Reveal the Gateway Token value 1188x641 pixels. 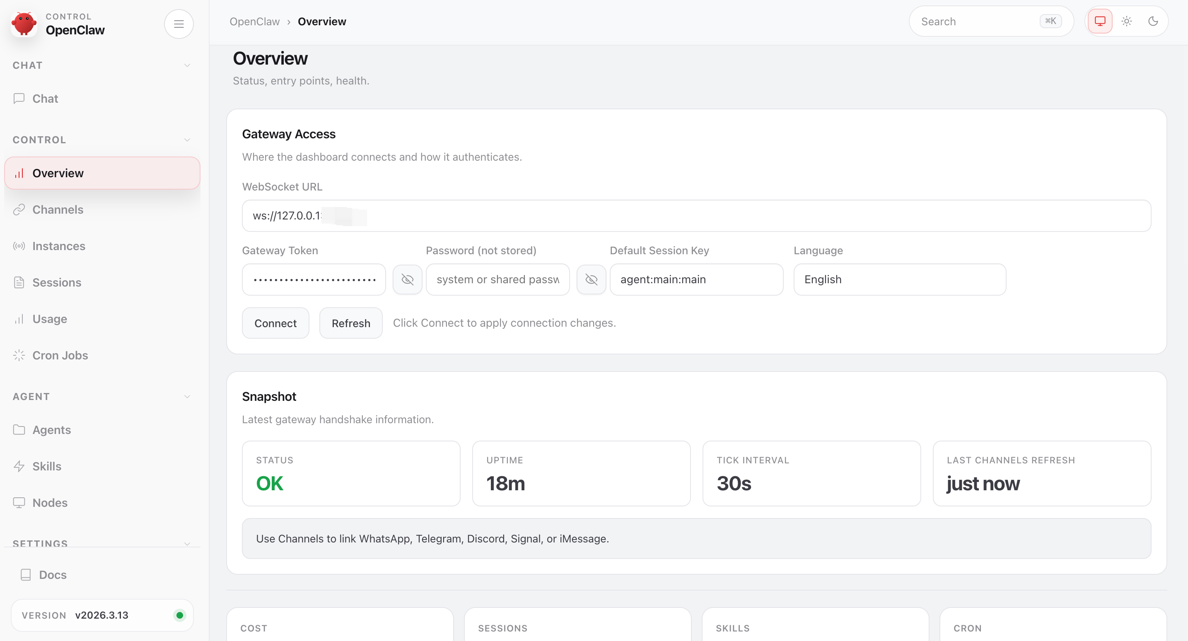click(x=407, y=280)
